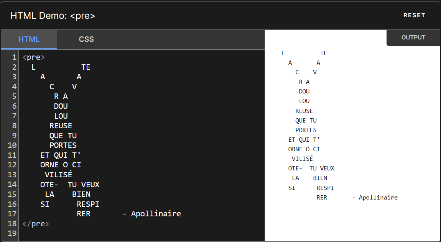Click line number 10 in the gutter
441x242 pixels.
click(12, 145)
